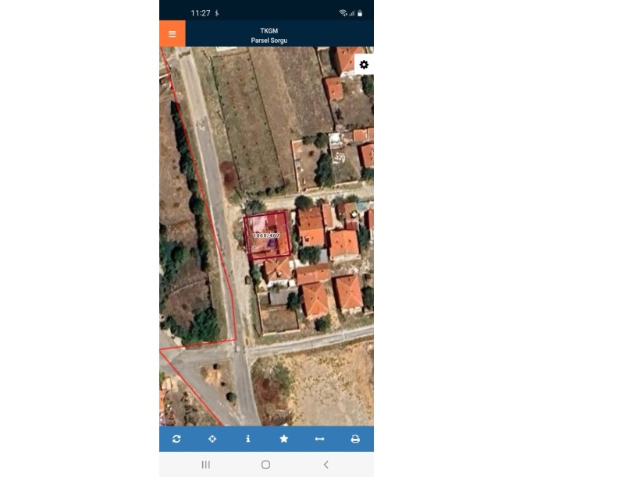Screen dimensions: 637x477
Task: Select the highlighted parcel 1068/407 label
Action: [266, 235]
